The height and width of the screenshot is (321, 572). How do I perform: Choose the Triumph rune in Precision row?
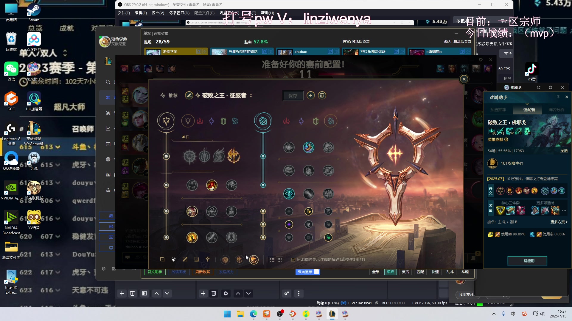coord(212,185)
